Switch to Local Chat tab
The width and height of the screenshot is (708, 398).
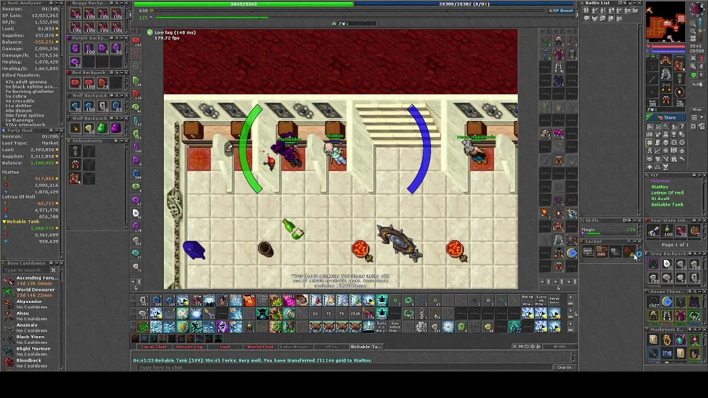click(154, 347)
